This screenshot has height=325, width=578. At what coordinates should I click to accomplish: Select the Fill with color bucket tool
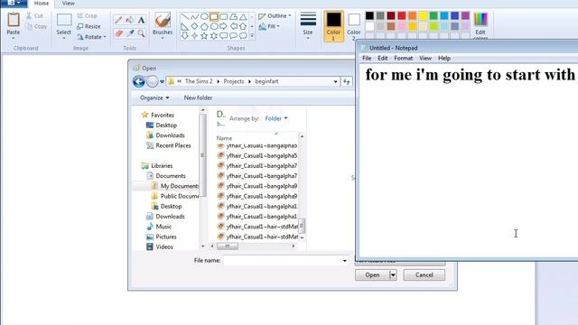click(x=130, y=20)
